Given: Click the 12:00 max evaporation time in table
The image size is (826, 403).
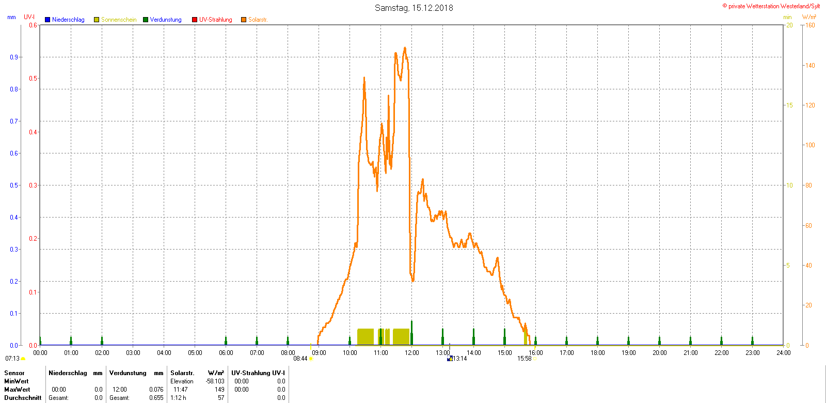Looking at the screenshot, I should 120,390.
